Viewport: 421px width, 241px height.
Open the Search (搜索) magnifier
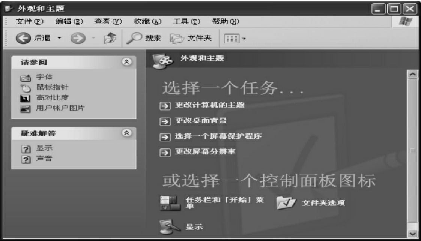tap(134, 38)
